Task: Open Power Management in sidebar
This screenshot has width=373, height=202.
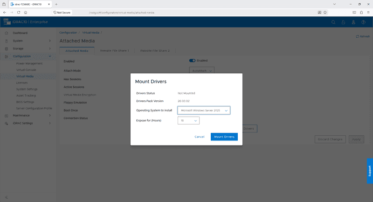Action: 29,63
